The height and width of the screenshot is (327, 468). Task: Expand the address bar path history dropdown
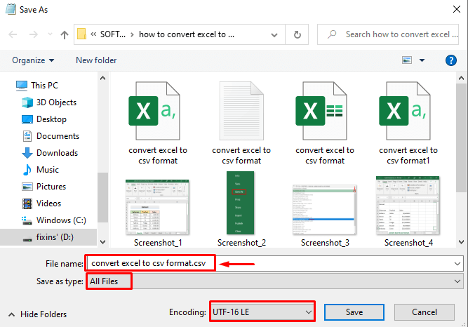point(276,34)
